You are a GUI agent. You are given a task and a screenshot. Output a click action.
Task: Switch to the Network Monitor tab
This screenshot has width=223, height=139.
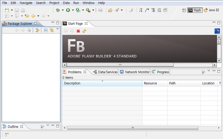coord(135,72)
